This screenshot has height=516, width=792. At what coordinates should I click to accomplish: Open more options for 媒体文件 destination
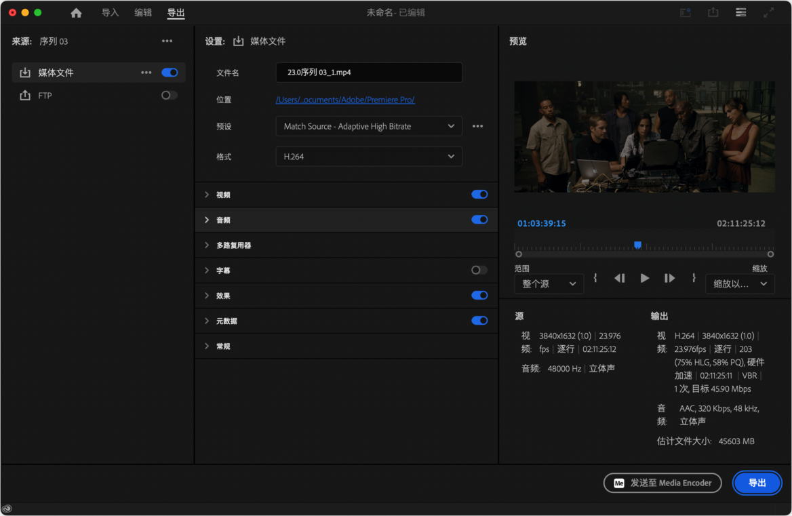pyautogui.click(x=146, y=73)
